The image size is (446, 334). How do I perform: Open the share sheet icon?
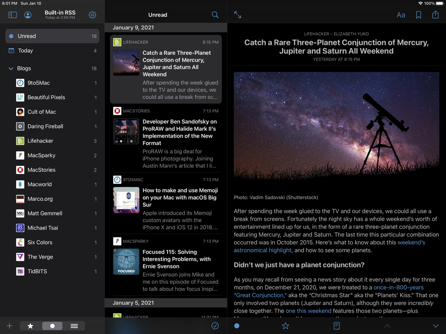point(435,15)
